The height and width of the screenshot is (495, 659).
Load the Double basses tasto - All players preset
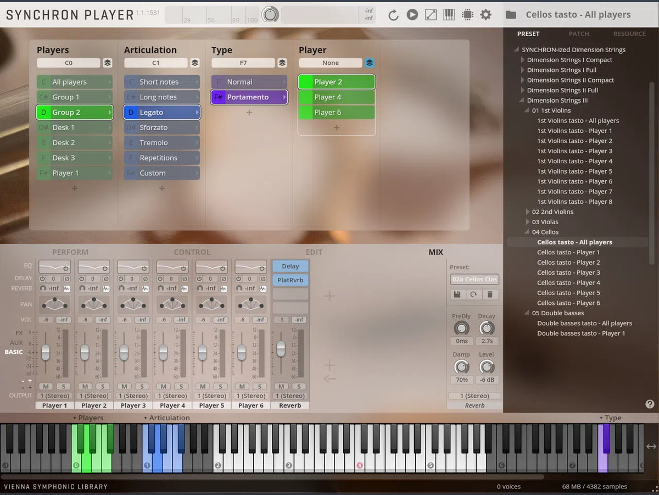point(584,323)
